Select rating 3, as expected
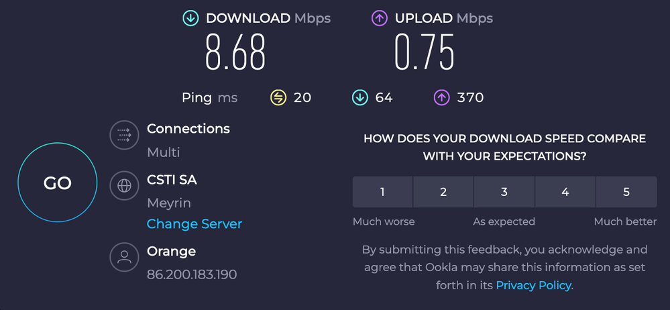The width and height of the screenshot is (670, 310). [x=504, y=192]
